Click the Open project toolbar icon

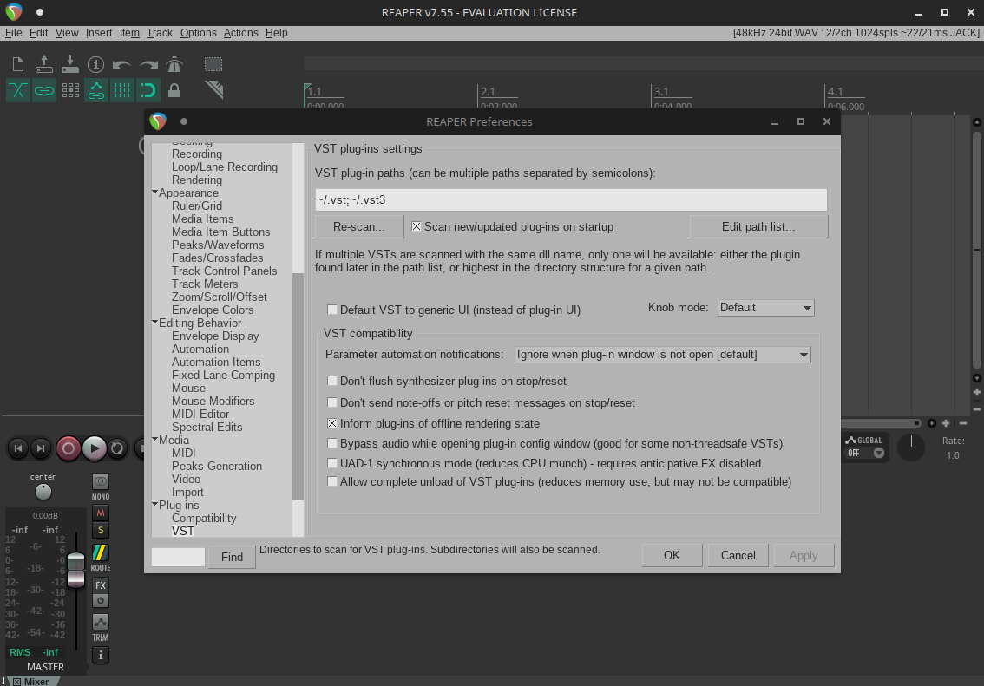click(x=44, y=64)
